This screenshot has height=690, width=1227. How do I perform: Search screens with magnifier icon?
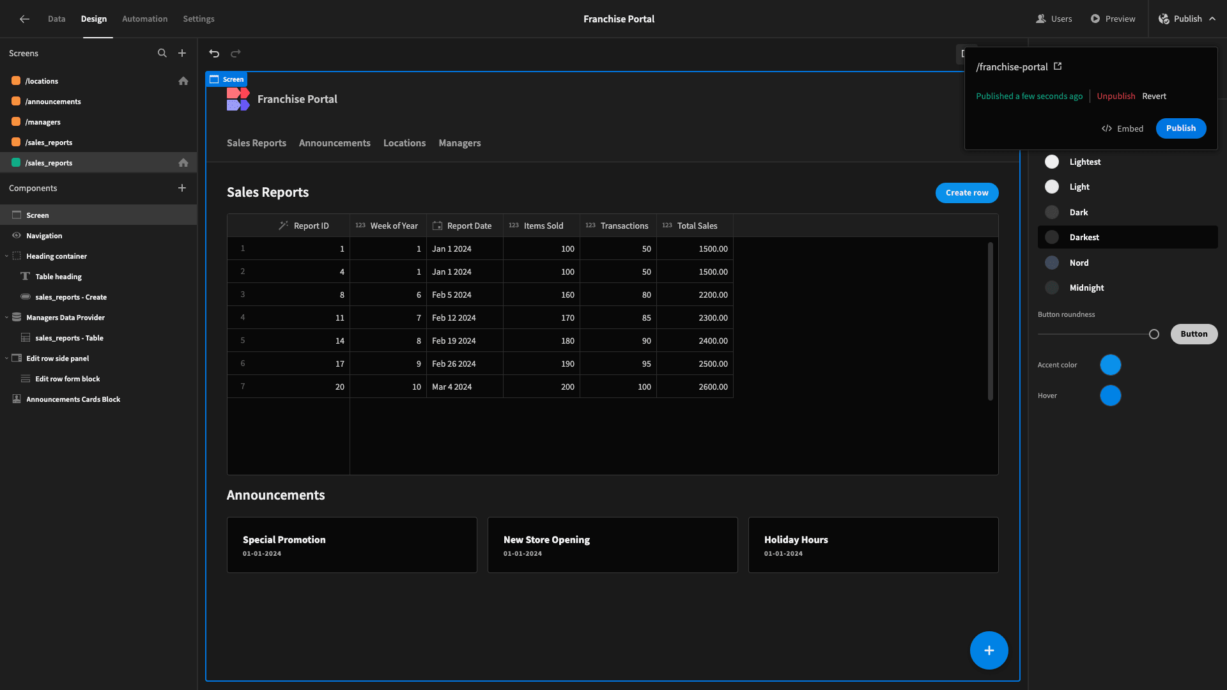162,54
